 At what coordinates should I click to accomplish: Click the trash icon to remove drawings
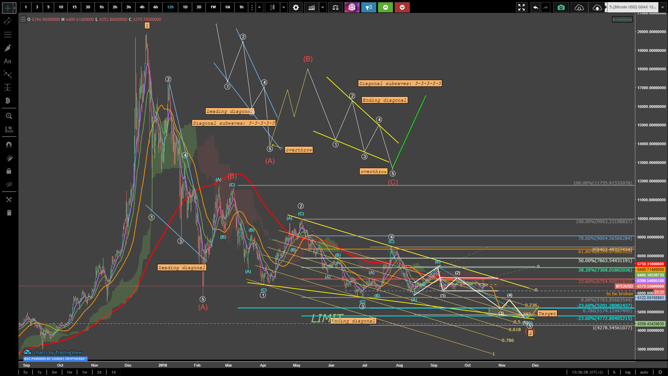(9, 213)
